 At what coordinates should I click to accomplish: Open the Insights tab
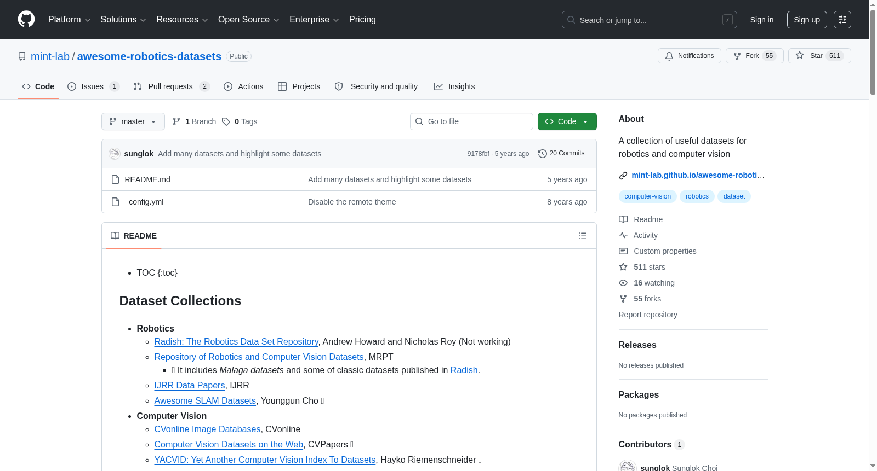pos(454,86)
